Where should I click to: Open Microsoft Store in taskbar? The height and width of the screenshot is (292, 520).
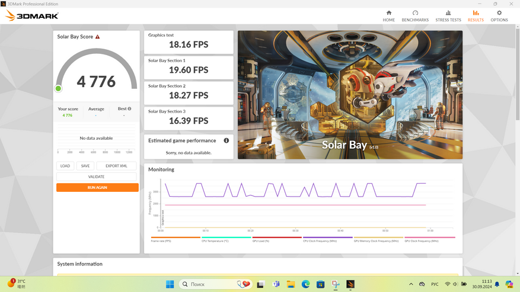coord(320,284)
